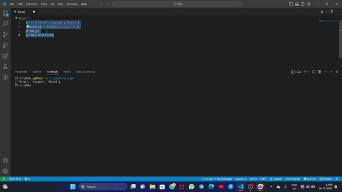The image size is (342, 192).
Task: Open the Search view in activity bar
Action: tap(5, 23)
